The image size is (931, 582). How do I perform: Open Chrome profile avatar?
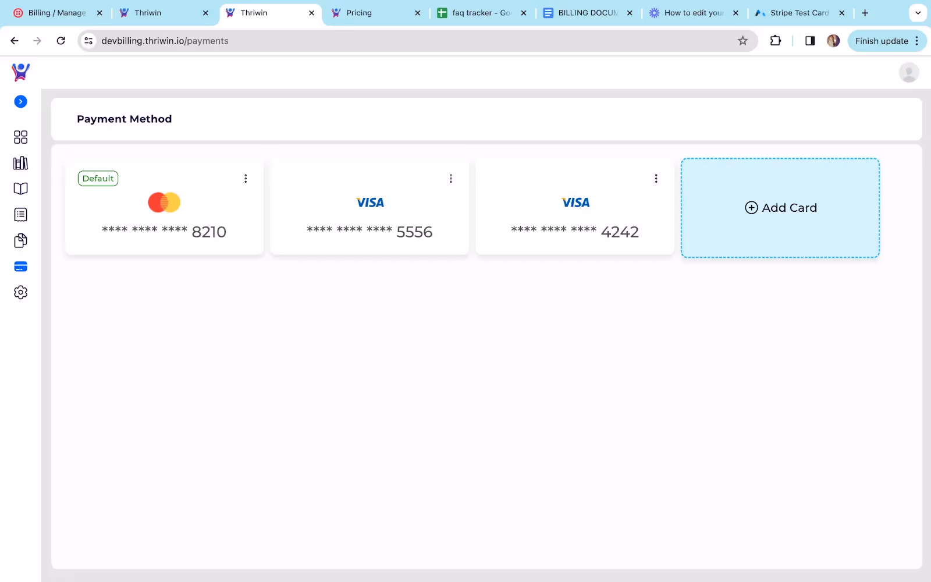[833, 41]
